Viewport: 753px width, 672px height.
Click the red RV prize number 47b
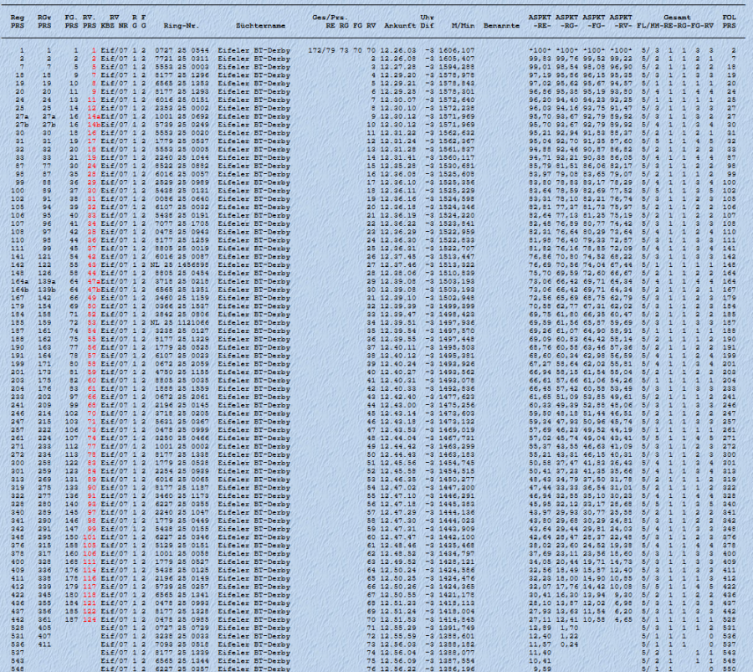[x=93, y=290]
